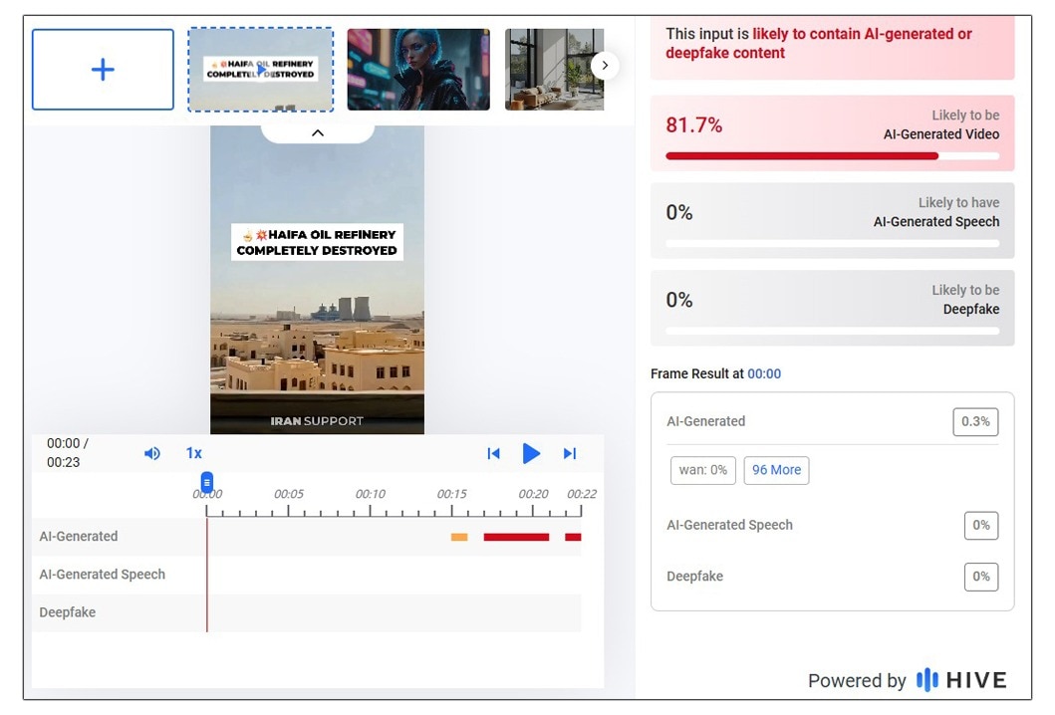Screen dimensions: 1055x715
Task: Skip to the beginning of the video
Action: pos(493,453)
